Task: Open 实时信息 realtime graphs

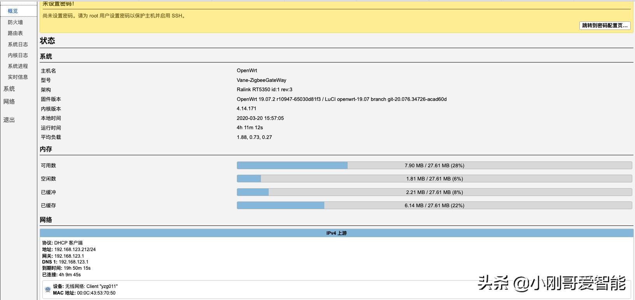Action: click(17, 77)
